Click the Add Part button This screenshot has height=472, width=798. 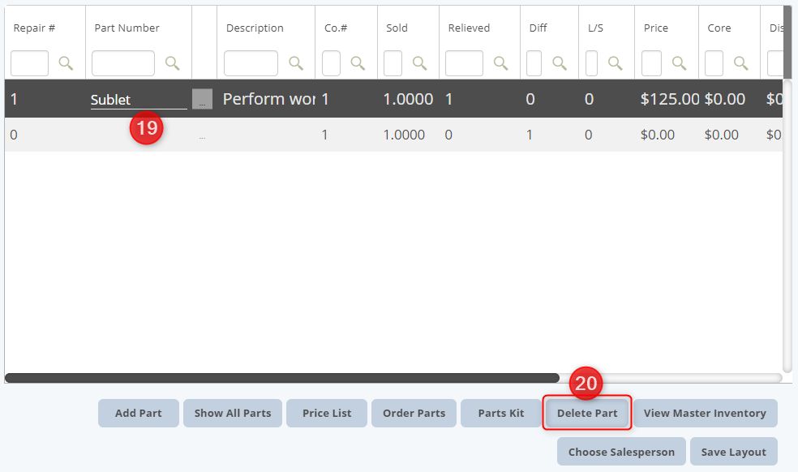coord(139,413)
